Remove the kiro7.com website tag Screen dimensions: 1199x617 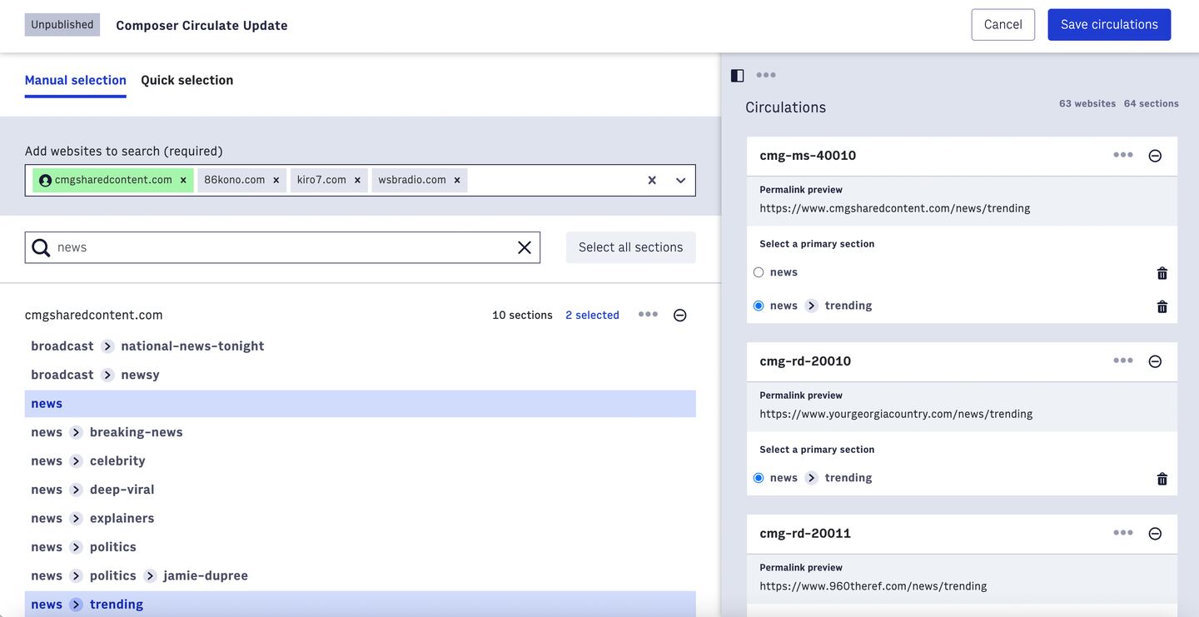coord(357,180)
